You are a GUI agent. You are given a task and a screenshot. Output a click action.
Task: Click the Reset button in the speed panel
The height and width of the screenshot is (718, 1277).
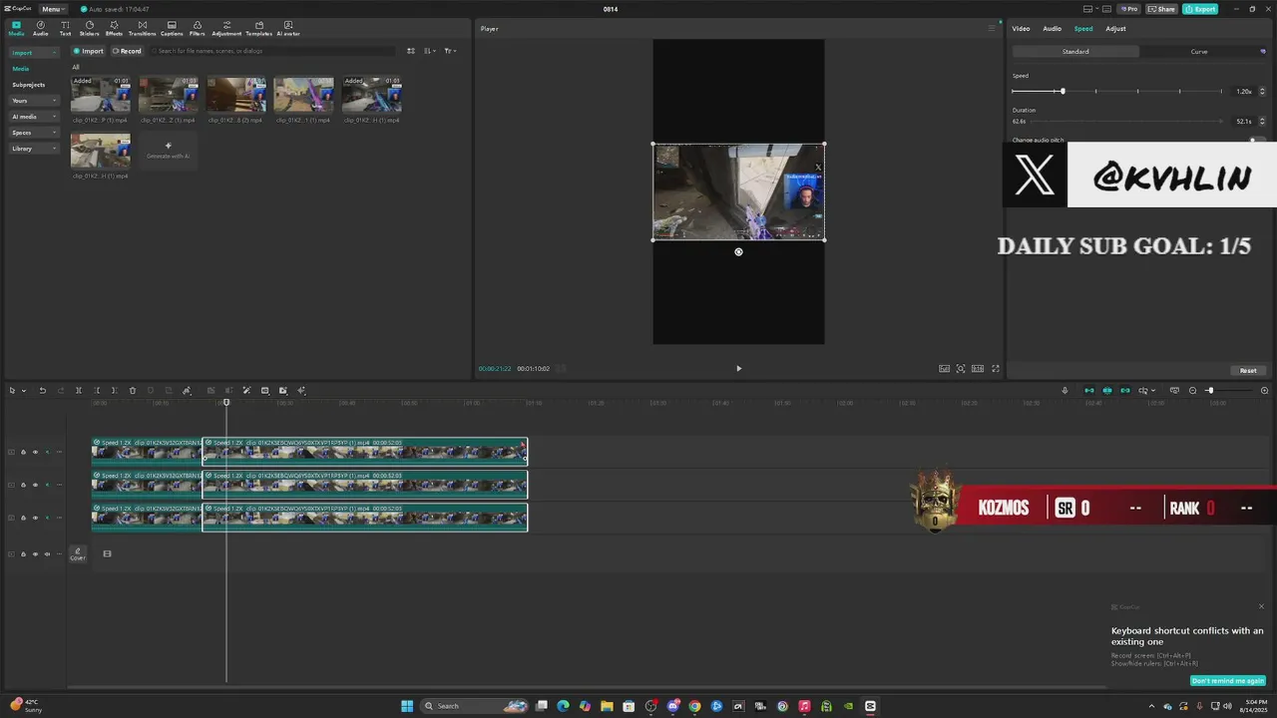point(1248,371)
